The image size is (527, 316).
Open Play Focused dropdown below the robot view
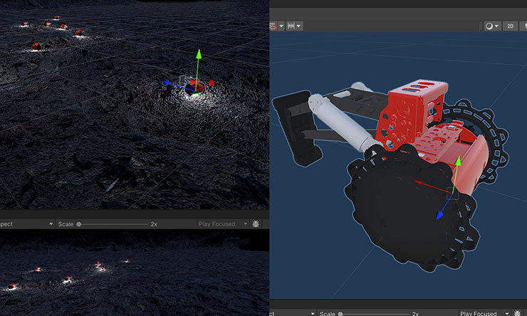tap(492, 312)
